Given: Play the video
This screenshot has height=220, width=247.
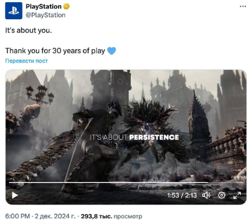Looking at the screenshot, I should (15, 195).
